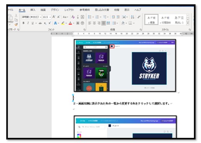
Task: Click the Format Painter brush icon
Action: click(x=16, y=24)
